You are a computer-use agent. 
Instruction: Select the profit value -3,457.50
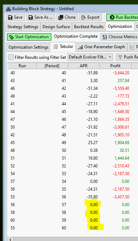121,197
